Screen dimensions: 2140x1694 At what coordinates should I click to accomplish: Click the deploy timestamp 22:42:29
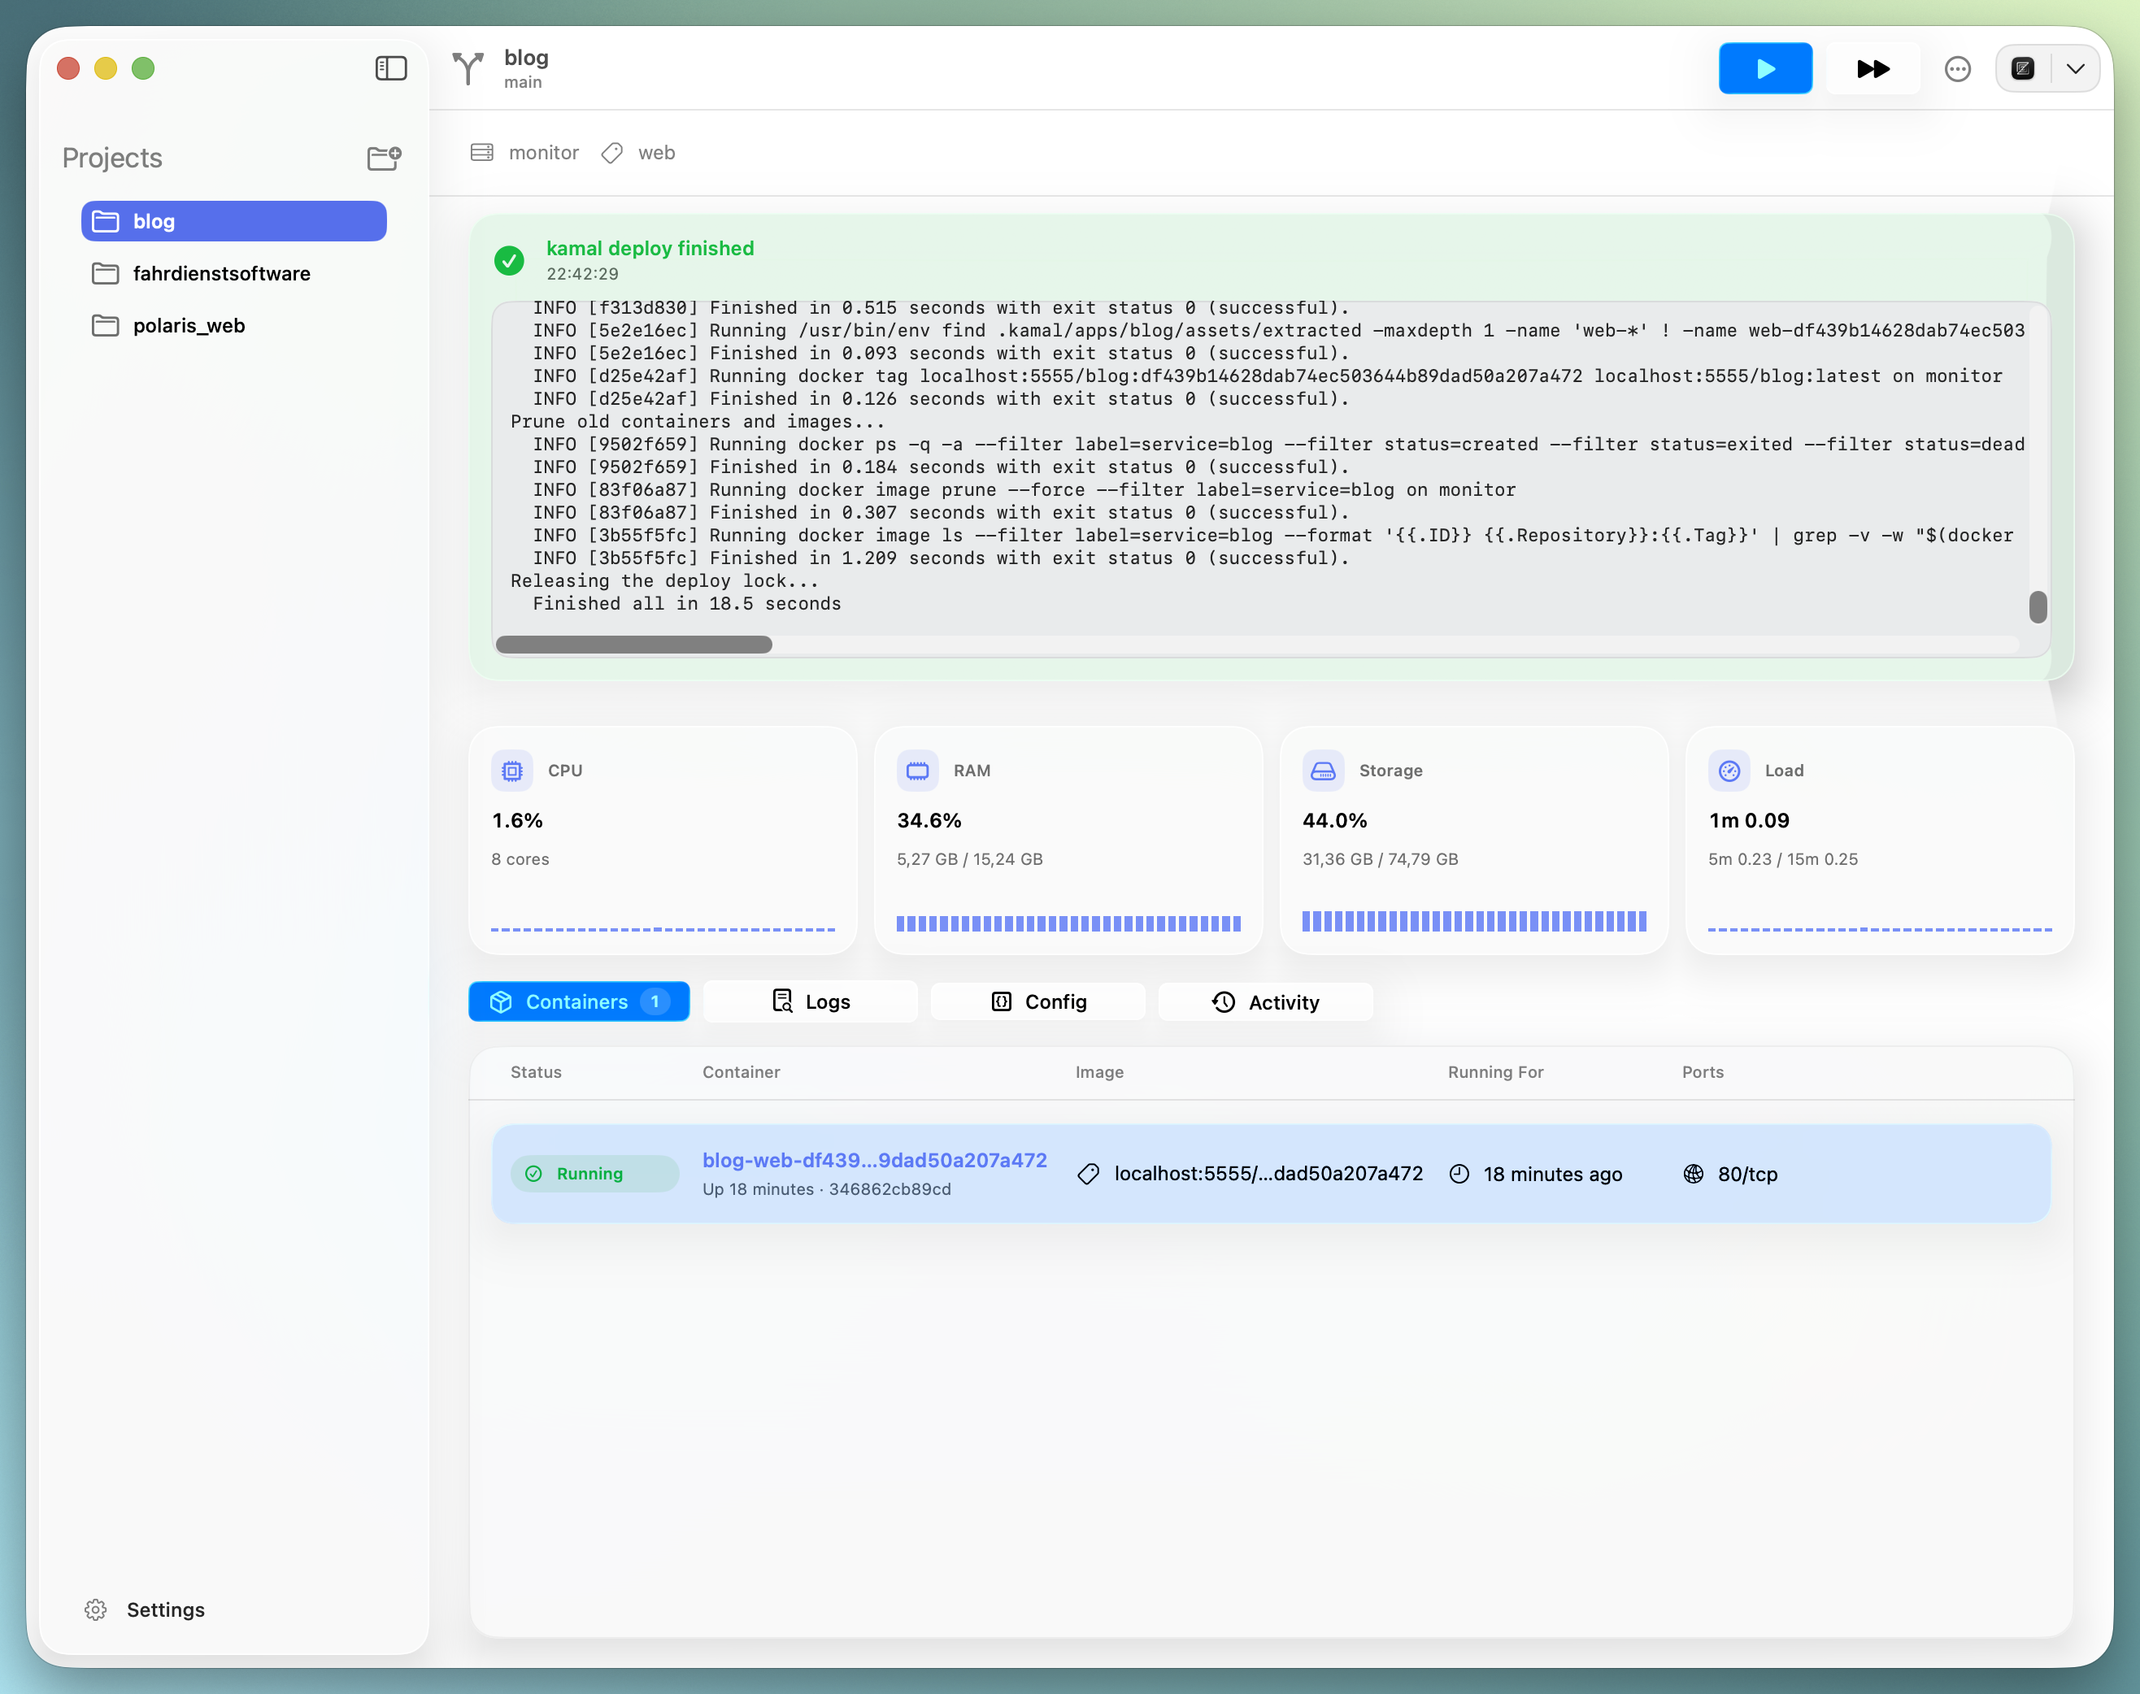pyautogui.click(x=582, y=274)
